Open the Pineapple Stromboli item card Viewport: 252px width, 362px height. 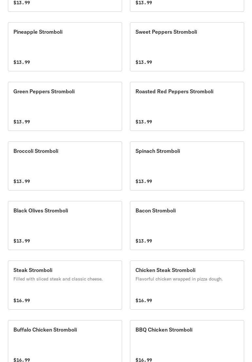[x=65, y=47]
